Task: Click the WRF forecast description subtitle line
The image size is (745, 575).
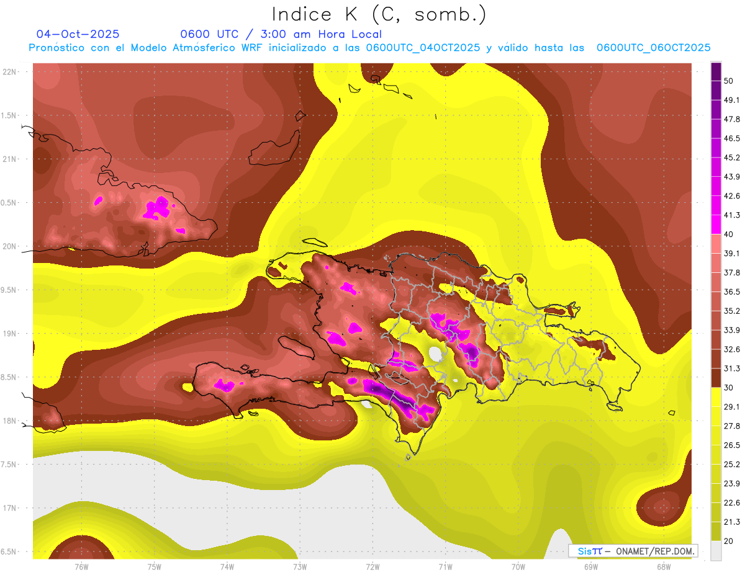Action: 369,48
